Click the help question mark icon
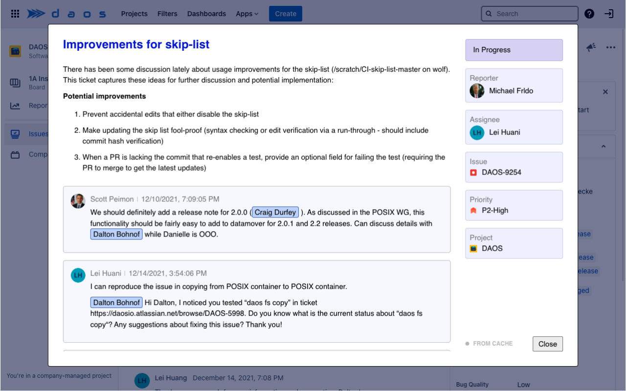The image size is (626, 391). pyautogui.click(x=589, y=14)
